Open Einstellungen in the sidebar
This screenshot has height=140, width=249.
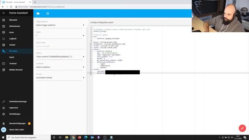(x=15, y=114)
